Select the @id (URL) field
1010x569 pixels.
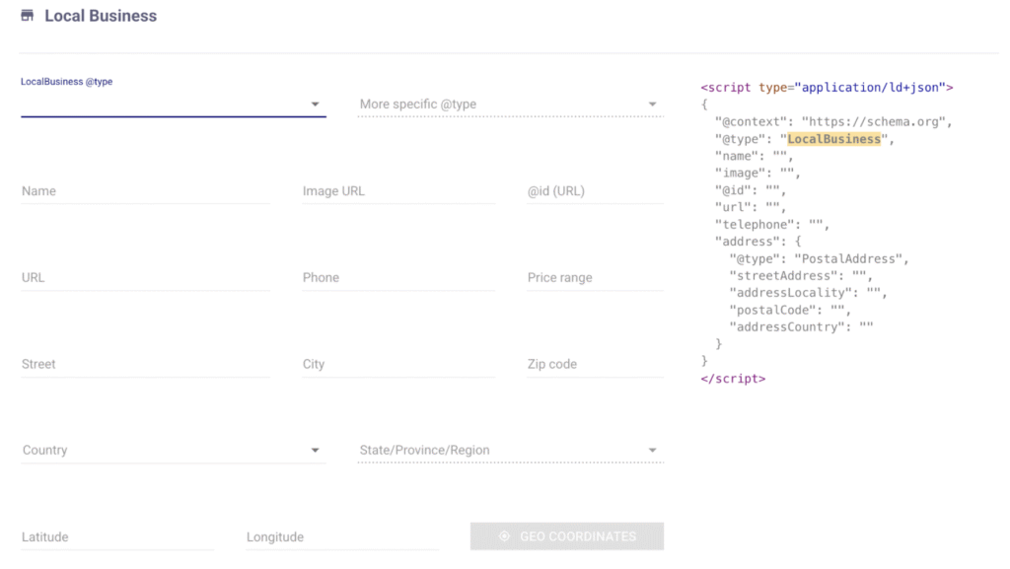click(x=595, y=191)
